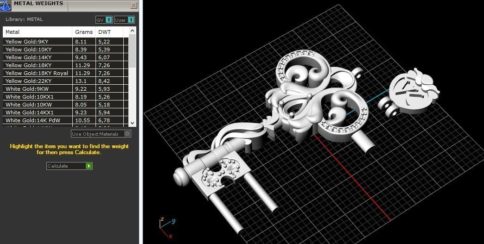Screen dimensions: 484x244
Task: Select the Yellow Gold:22KY row
Action: pos(65,81)
